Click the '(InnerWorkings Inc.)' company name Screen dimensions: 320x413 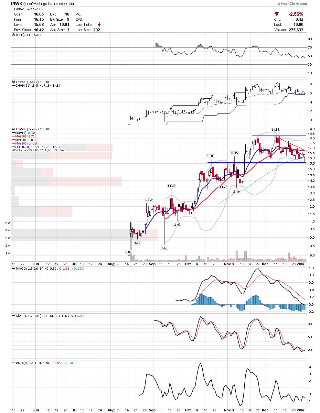coord(39,4)
